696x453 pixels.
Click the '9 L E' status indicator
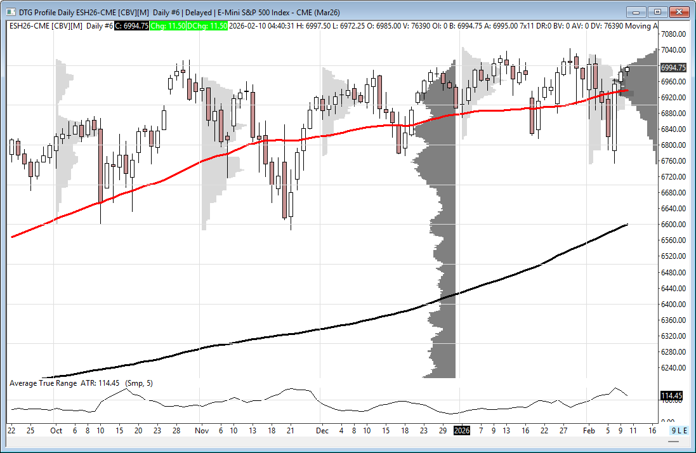(680, 430)
